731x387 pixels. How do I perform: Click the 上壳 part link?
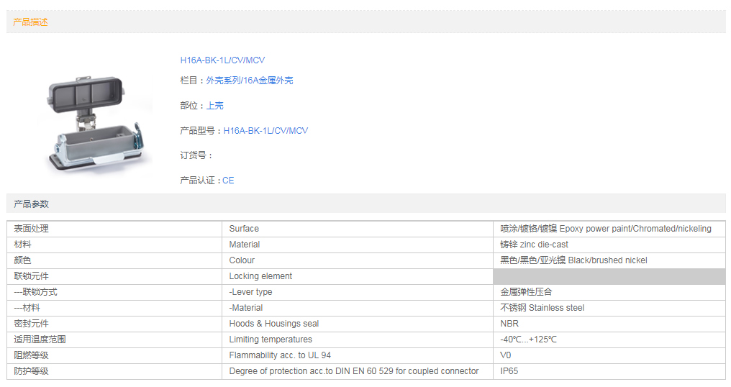[x=214, y=106]
